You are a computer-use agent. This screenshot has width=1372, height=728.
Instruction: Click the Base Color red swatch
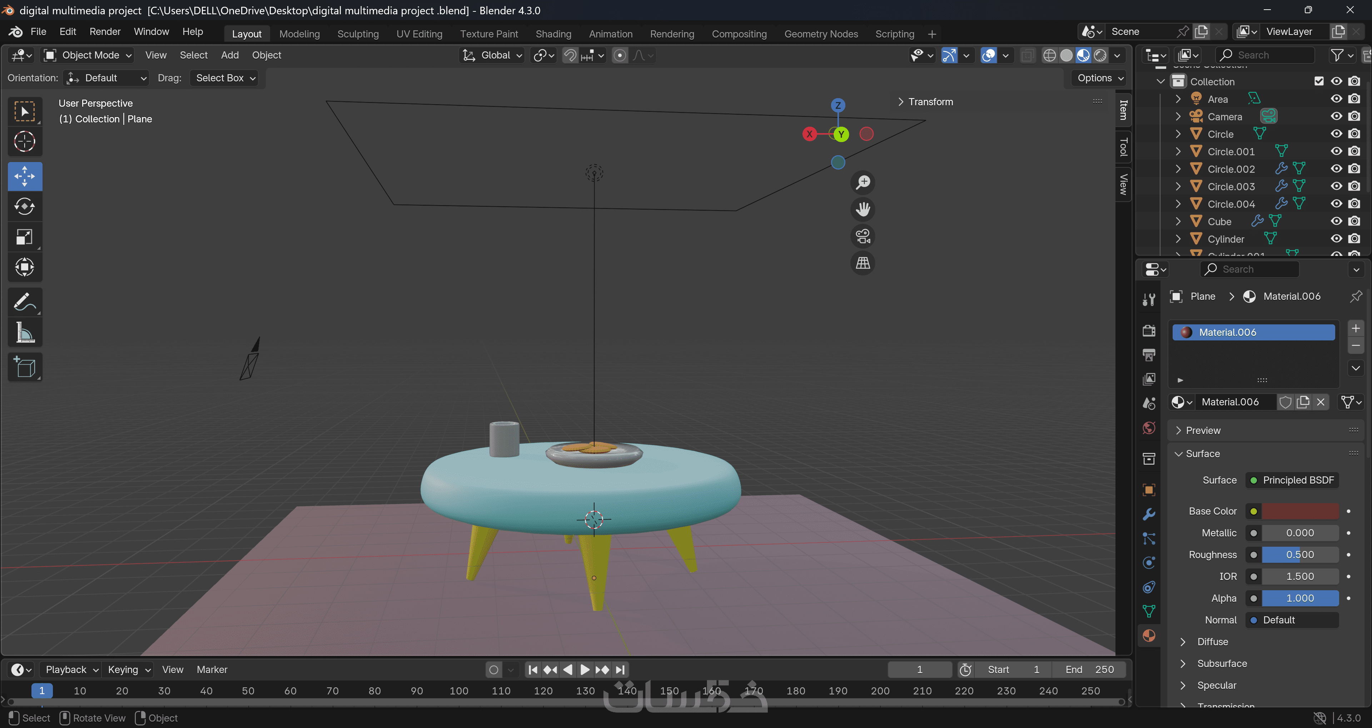coord(1299,511)
